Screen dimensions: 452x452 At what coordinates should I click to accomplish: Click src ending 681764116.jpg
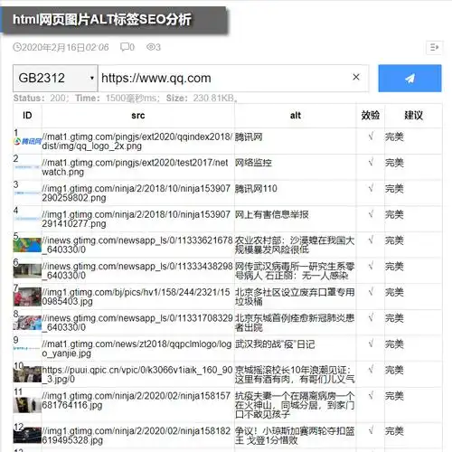click(137, 400)
